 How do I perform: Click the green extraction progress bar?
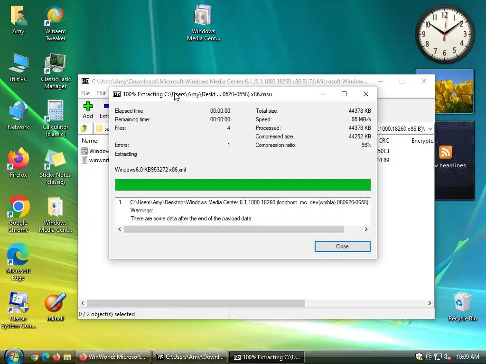(x=243, y=185)
